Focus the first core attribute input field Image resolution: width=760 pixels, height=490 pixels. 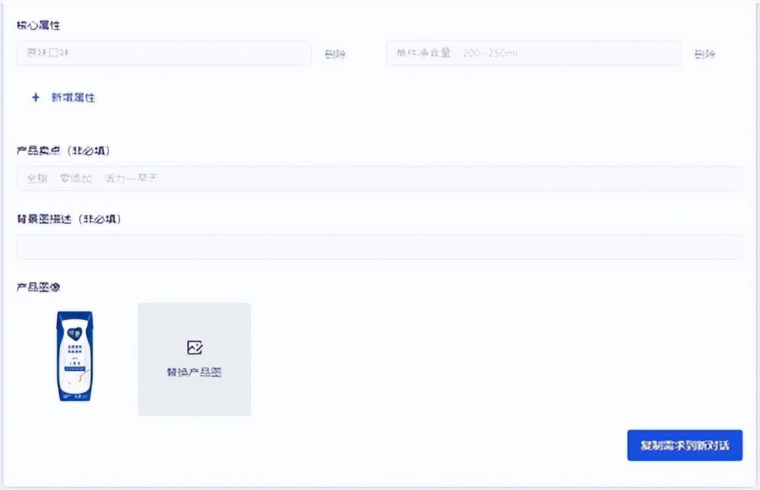pos(164,53)
